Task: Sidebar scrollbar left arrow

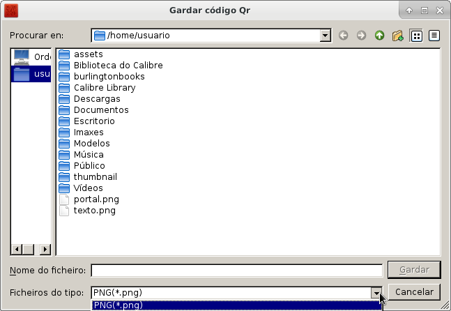Action: (x=17, y=249)
